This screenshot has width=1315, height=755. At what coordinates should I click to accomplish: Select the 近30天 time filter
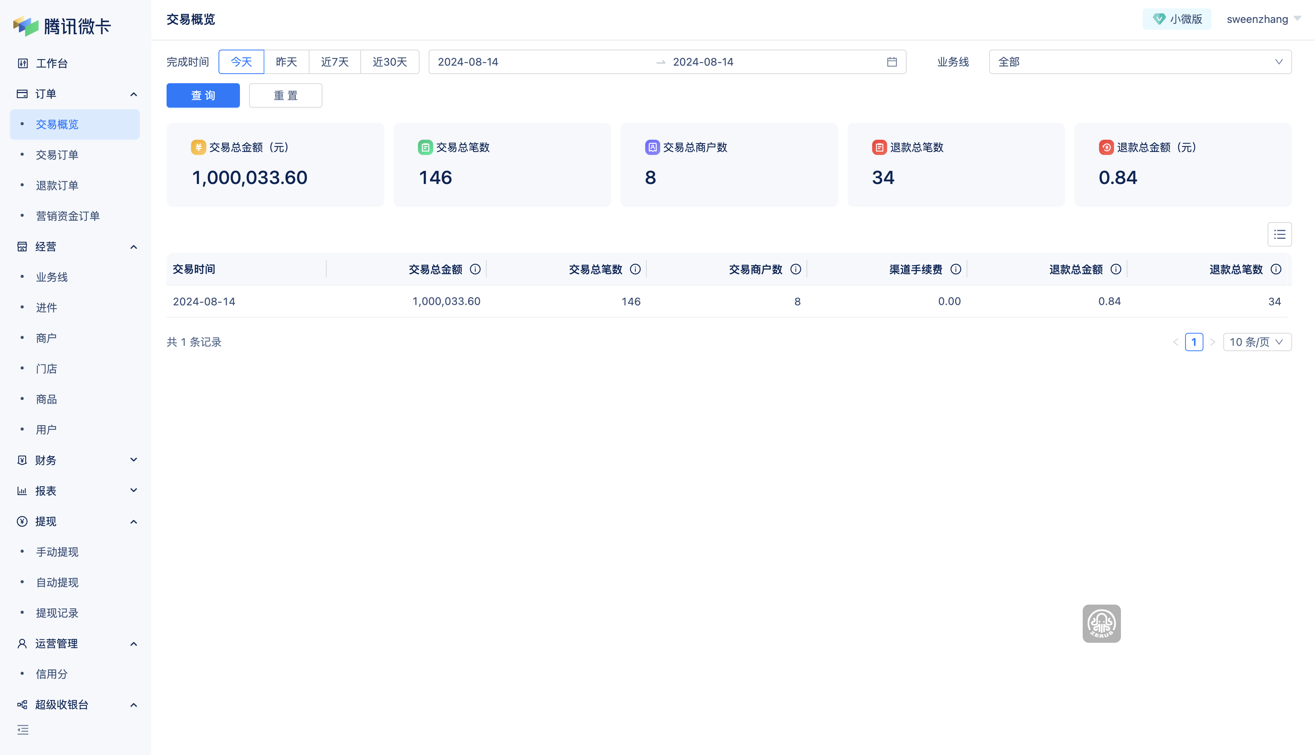(390, 62)
